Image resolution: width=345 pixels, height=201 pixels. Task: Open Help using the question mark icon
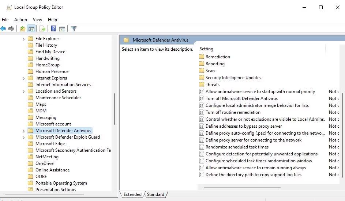[x=54, y=29]
